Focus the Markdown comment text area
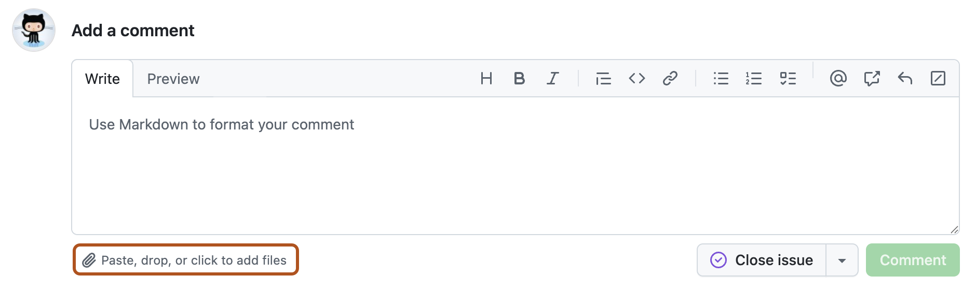This screenshot has width=976, height=290. 515,166
